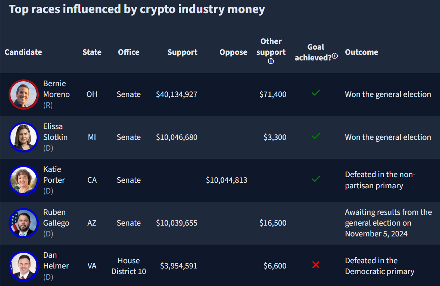Click the info icon beside Goal achieved?

335,56
